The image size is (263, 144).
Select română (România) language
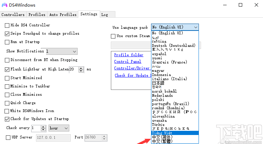click(x=175, y=108)
